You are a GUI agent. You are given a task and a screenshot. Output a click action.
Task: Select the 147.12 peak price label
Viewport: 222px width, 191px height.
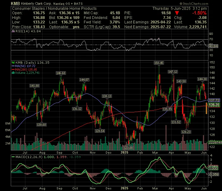173,72
